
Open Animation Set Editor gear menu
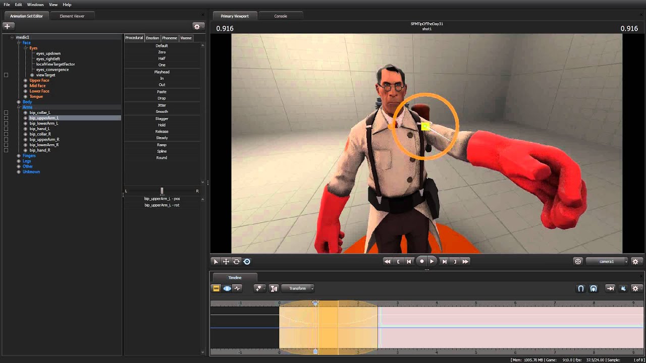(197, 26)
